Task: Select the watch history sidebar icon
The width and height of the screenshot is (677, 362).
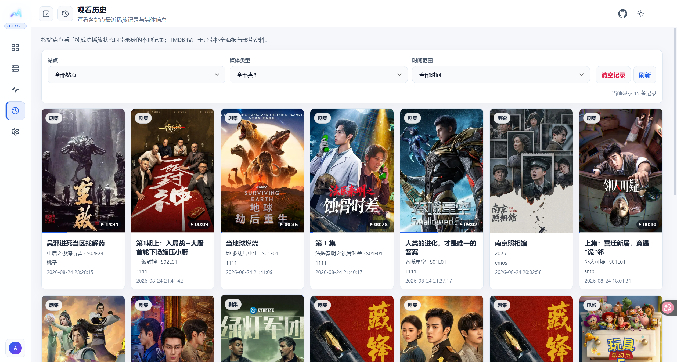Action: 15,110
